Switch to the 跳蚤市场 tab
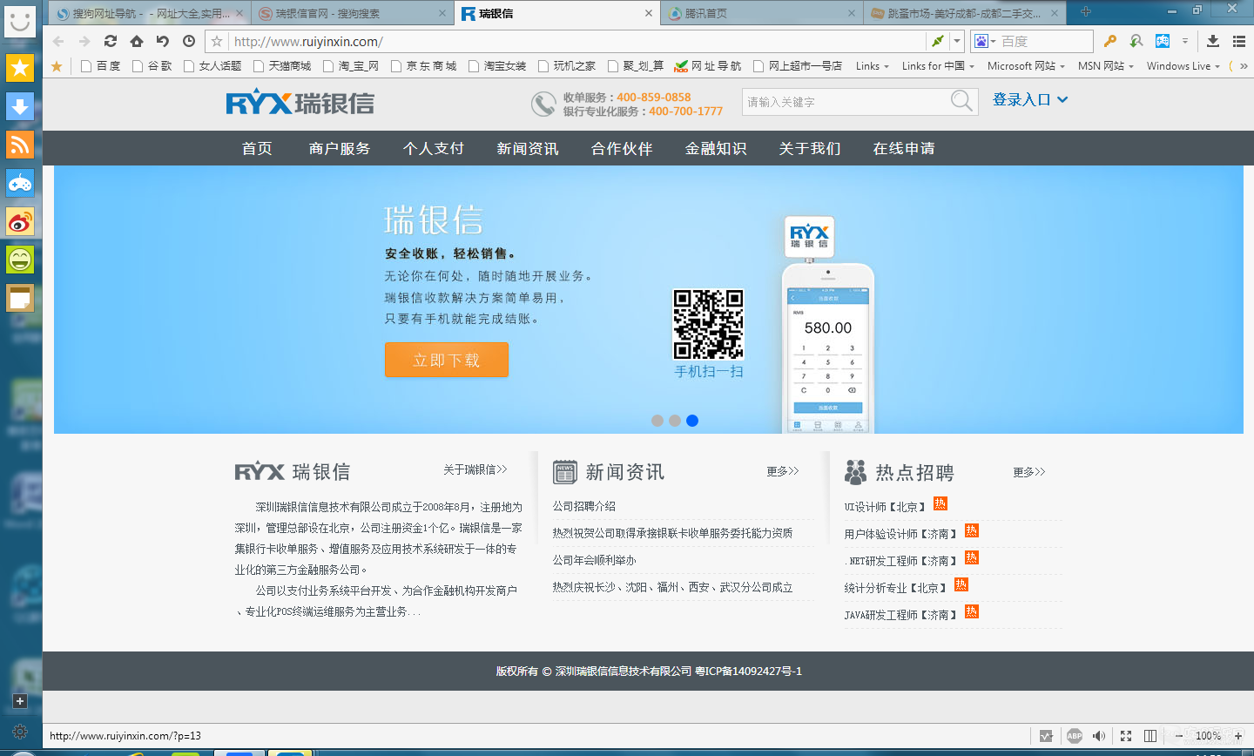This screenshot has height=756, width=1254. pyautogui.click(x=964, y=13)
